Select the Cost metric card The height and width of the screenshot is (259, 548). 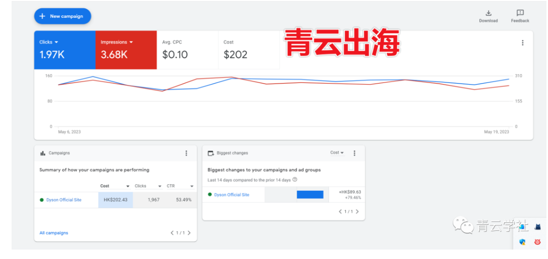249,50
